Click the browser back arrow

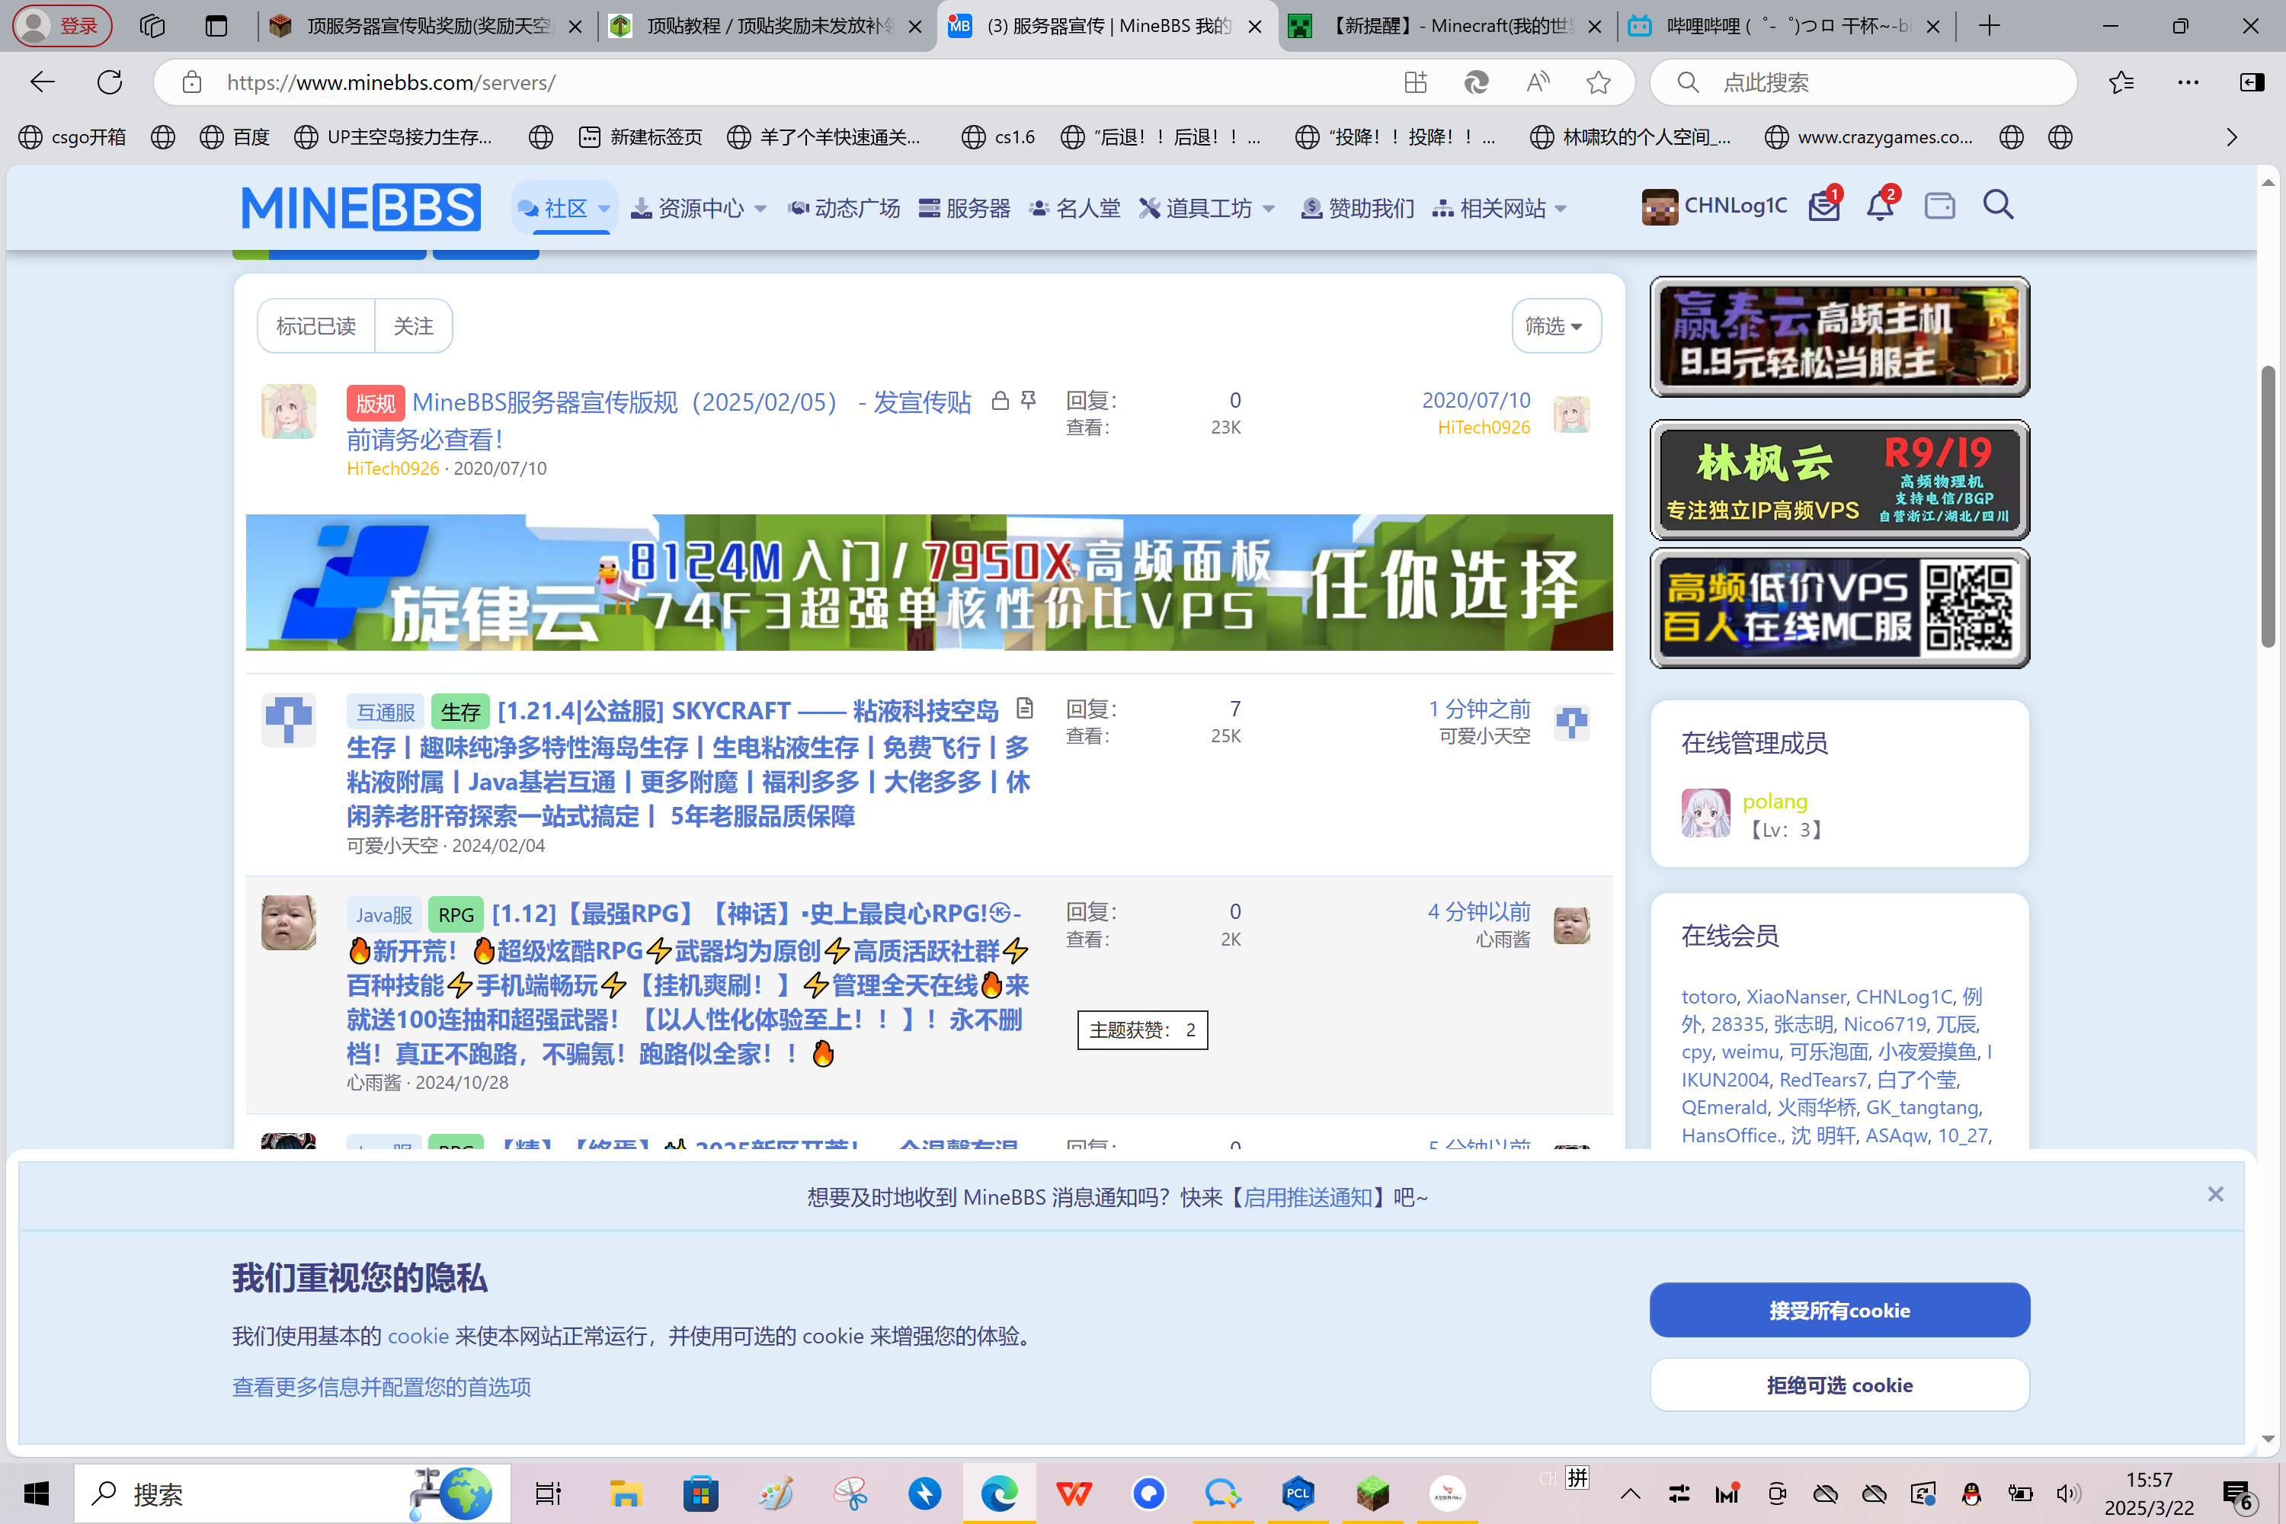tap(43, 82)
